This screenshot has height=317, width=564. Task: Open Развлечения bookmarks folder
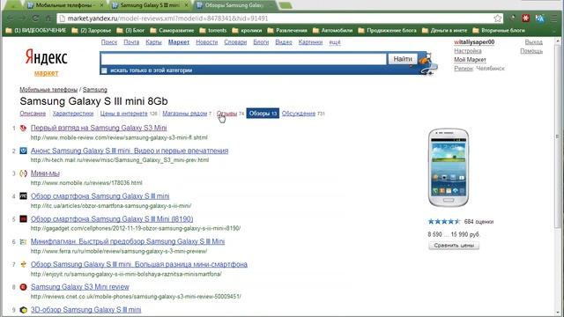click(287, 31)
